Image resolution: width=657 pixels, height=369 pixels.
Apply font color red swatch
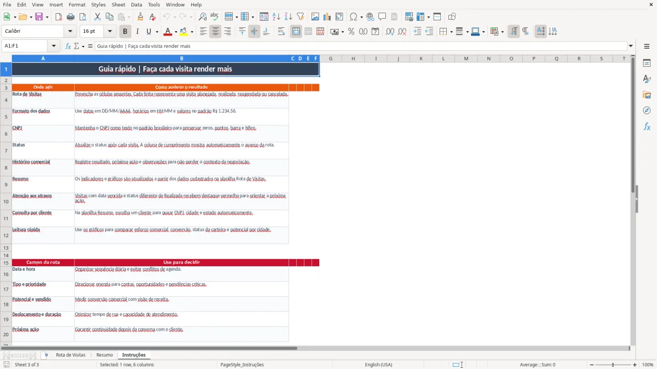coord(168,32)
